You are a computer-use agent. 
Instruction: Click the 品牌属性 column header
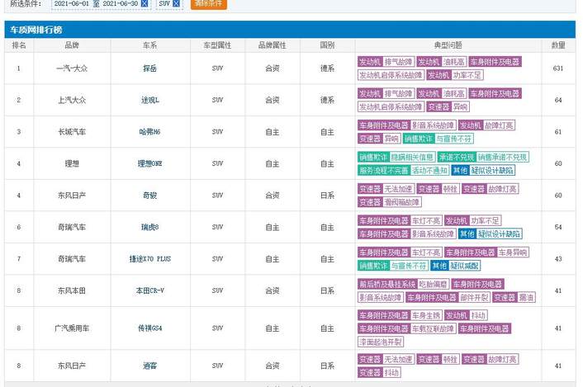(x=273, y=45)
